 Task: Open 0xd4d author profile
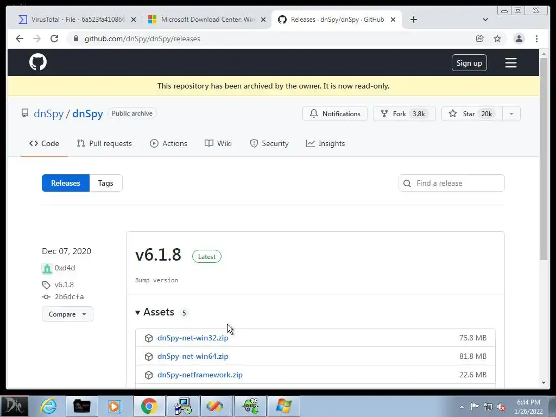click(65, 268)
